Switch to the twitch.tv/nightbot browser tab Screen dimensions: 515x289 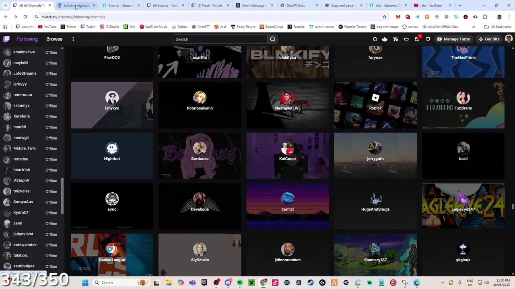[76, 6]
